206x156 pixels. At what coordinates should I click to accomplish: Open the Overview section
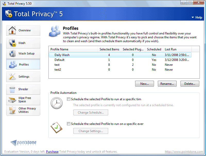click(23, 30)
